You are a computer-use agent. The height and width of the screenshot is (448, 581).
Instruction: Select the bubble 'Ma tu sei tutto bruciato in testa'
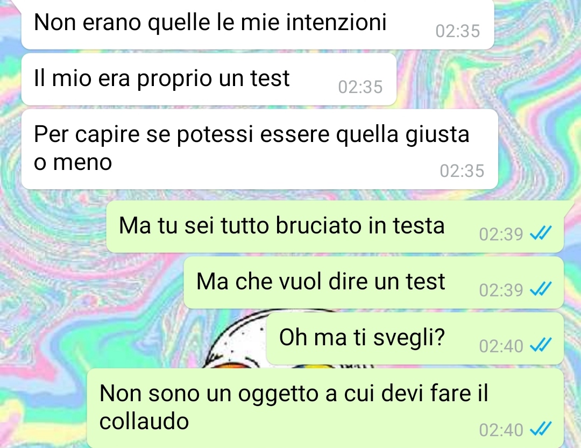(335, 226)
